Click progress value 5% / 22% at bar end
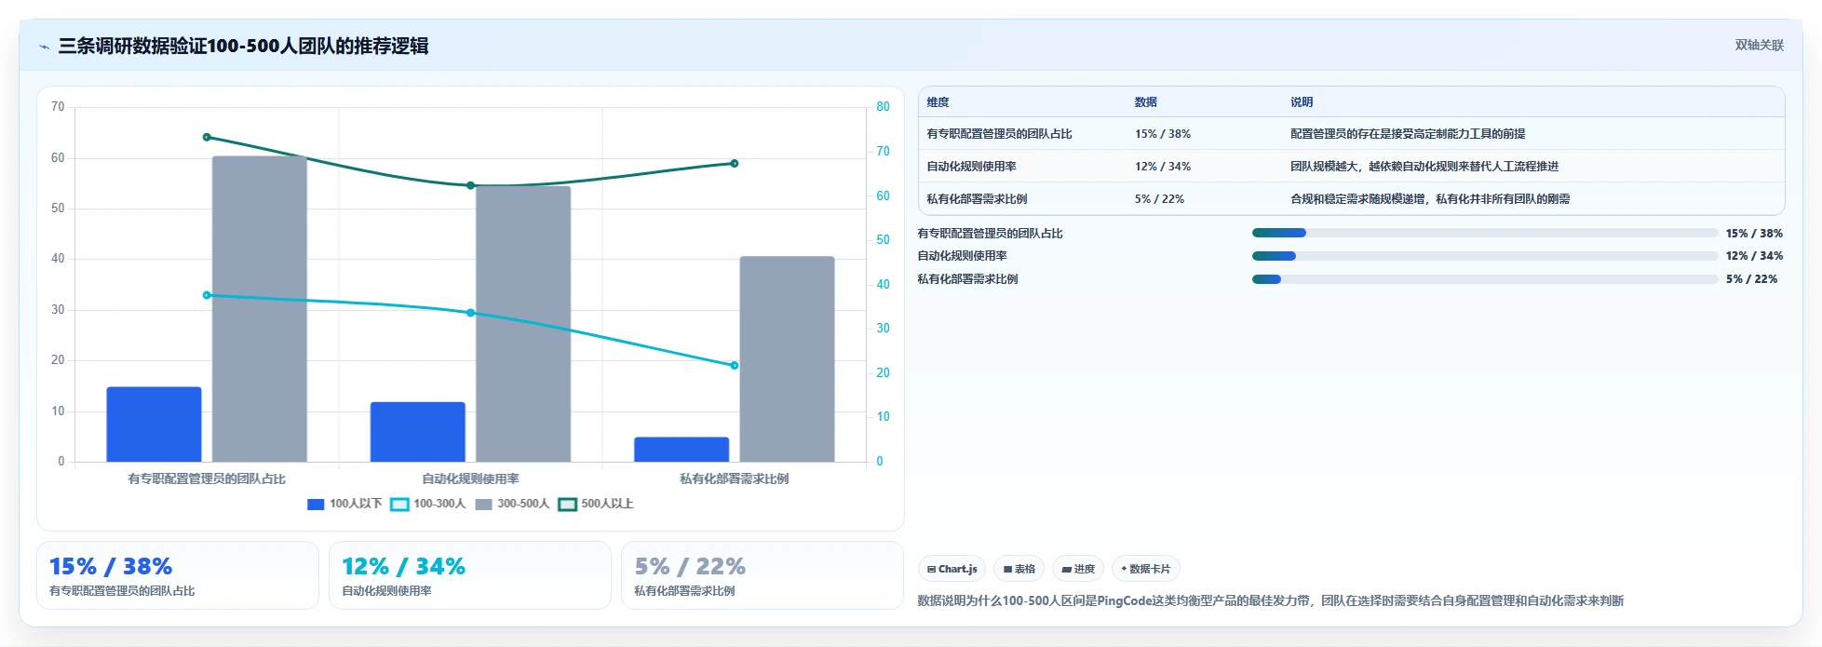This screenshot has height=647, width=1822. click(x=1751, y=279)
